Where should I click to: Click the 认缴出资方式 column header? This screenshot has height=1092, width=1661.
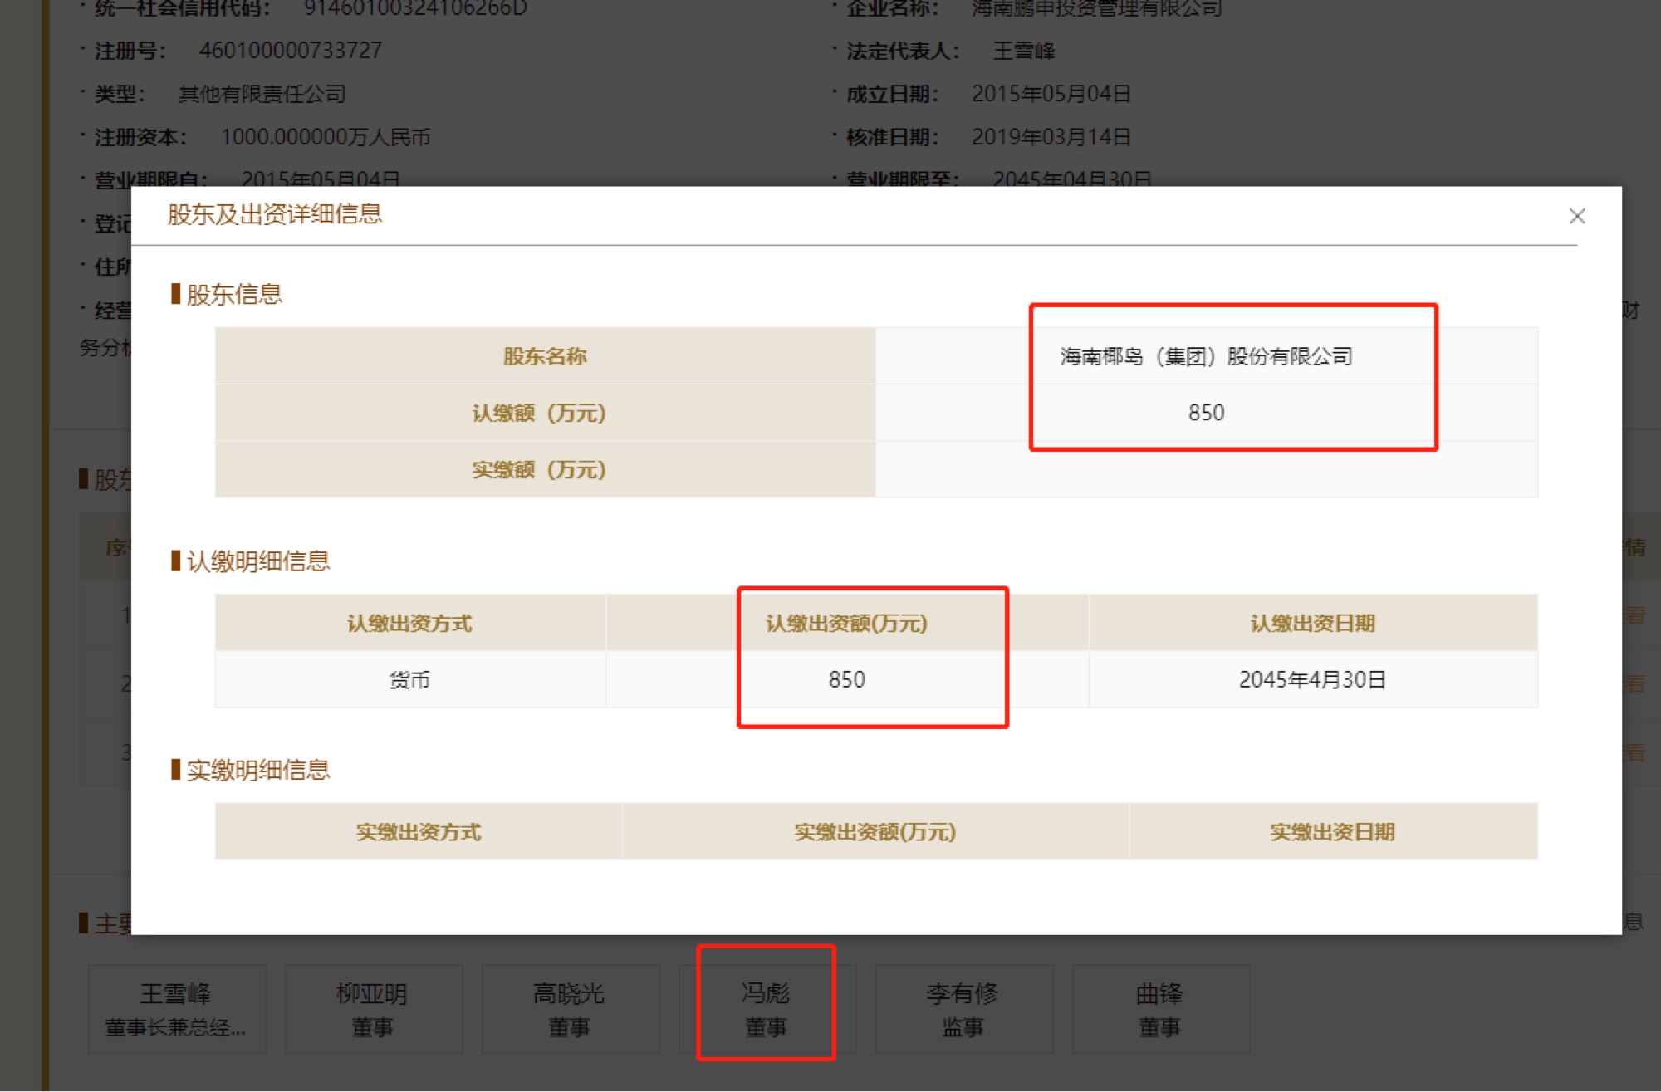[409, 623]
